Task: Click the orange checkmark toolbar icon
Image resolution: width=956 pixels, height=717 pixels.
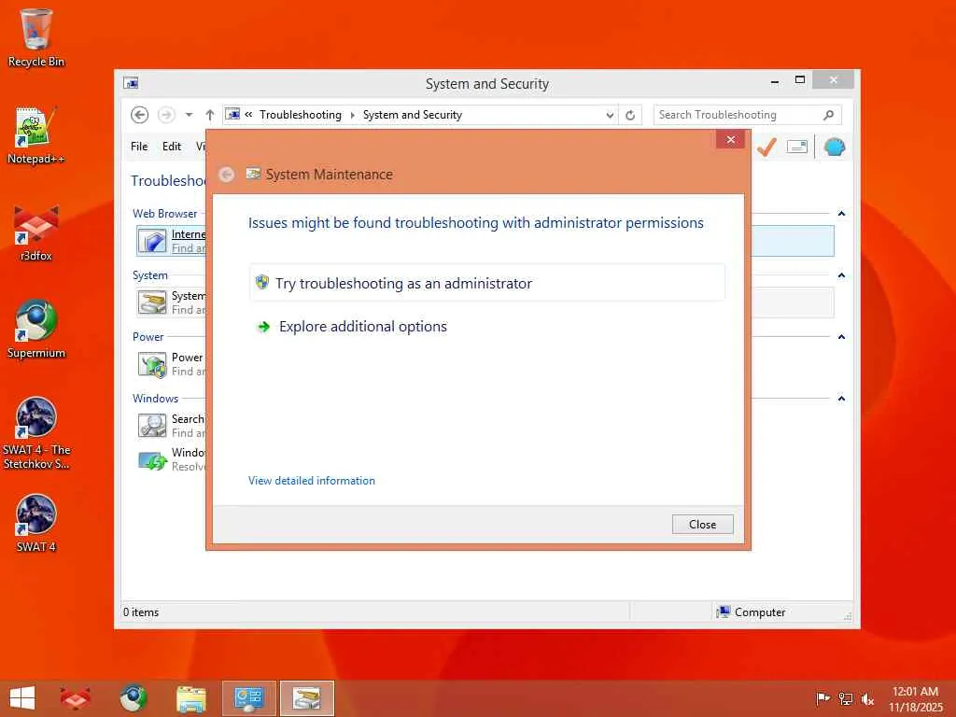Action: pos(767,147)
